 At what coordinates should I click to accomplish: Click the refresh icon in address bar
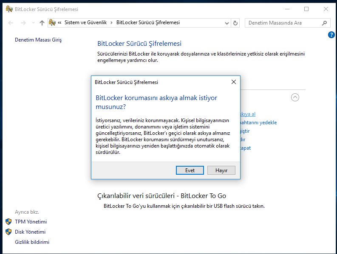point(236,23)
